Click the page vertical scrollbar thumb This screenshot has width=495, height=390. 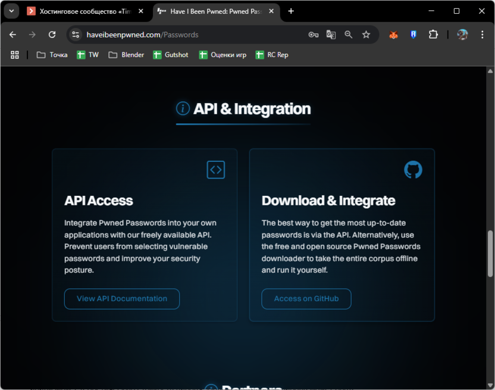pos(490,253)
